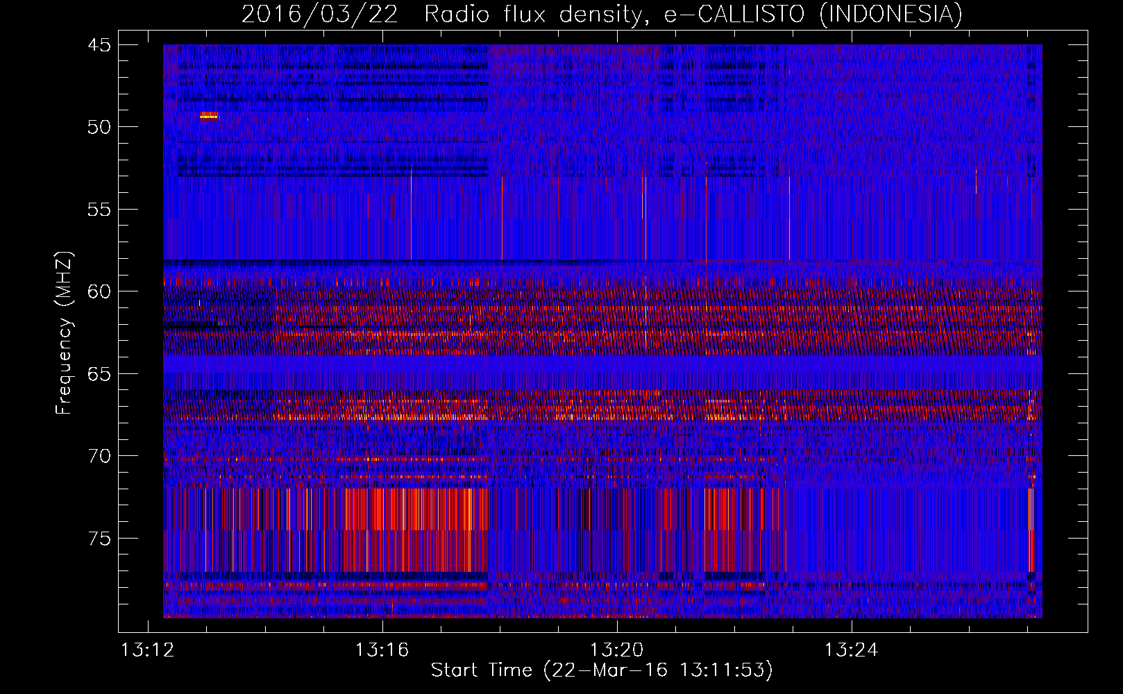Click the 13:12 time tick label
This screenshot has height=694, width=1123.
(148, 650)
